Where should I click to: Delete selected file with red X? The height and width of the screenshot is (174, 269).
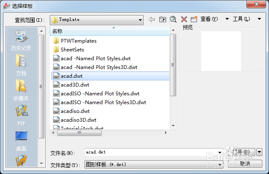[x=184, y=19]
